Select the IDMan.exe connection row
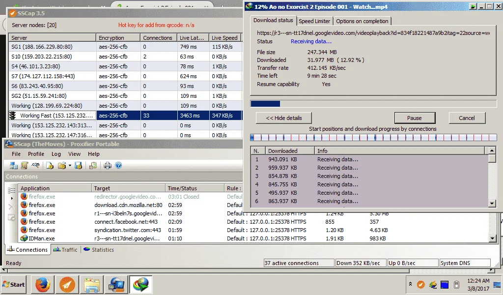The width and height of the screenshot is (503, 295). (253, 238)
